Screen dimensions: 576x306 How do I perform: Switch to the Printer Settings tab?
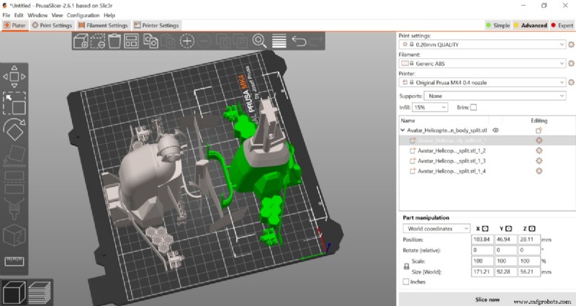pyautogui.click(x=156, y=25)
